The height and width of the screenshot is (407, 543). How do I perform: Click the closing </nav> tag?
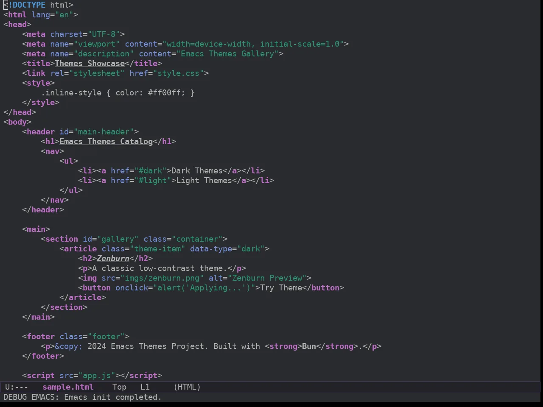pyautogui.click(x=55, y=200)
